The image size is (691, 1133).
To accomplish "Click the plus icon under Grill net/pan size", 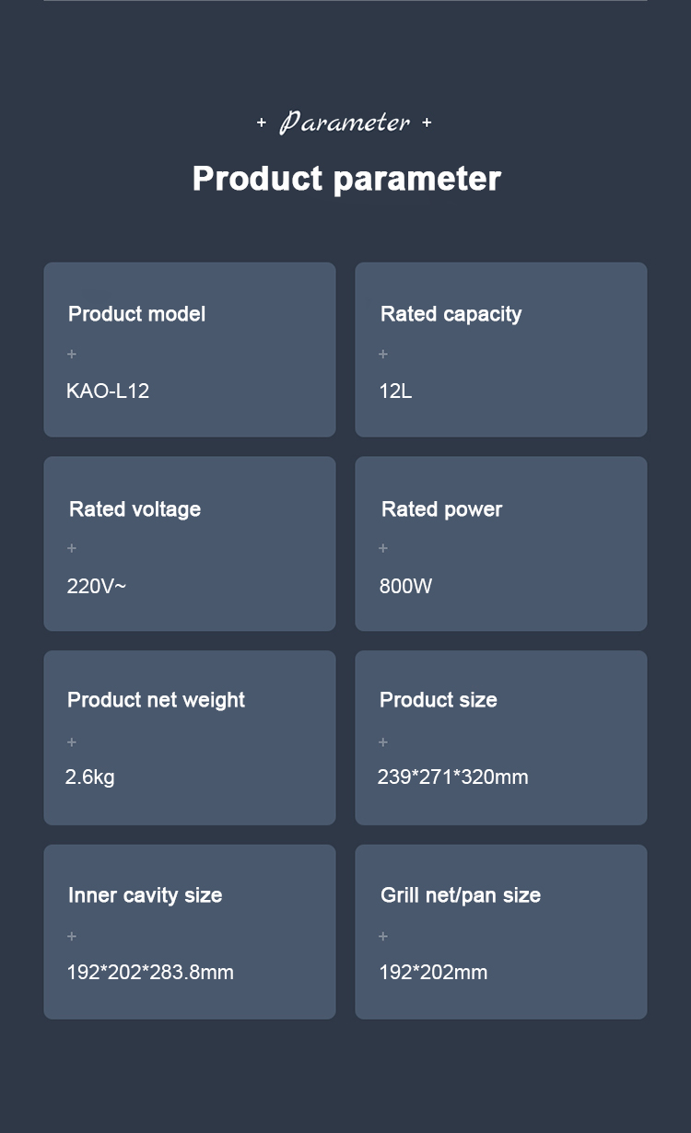I will [383, 937].
